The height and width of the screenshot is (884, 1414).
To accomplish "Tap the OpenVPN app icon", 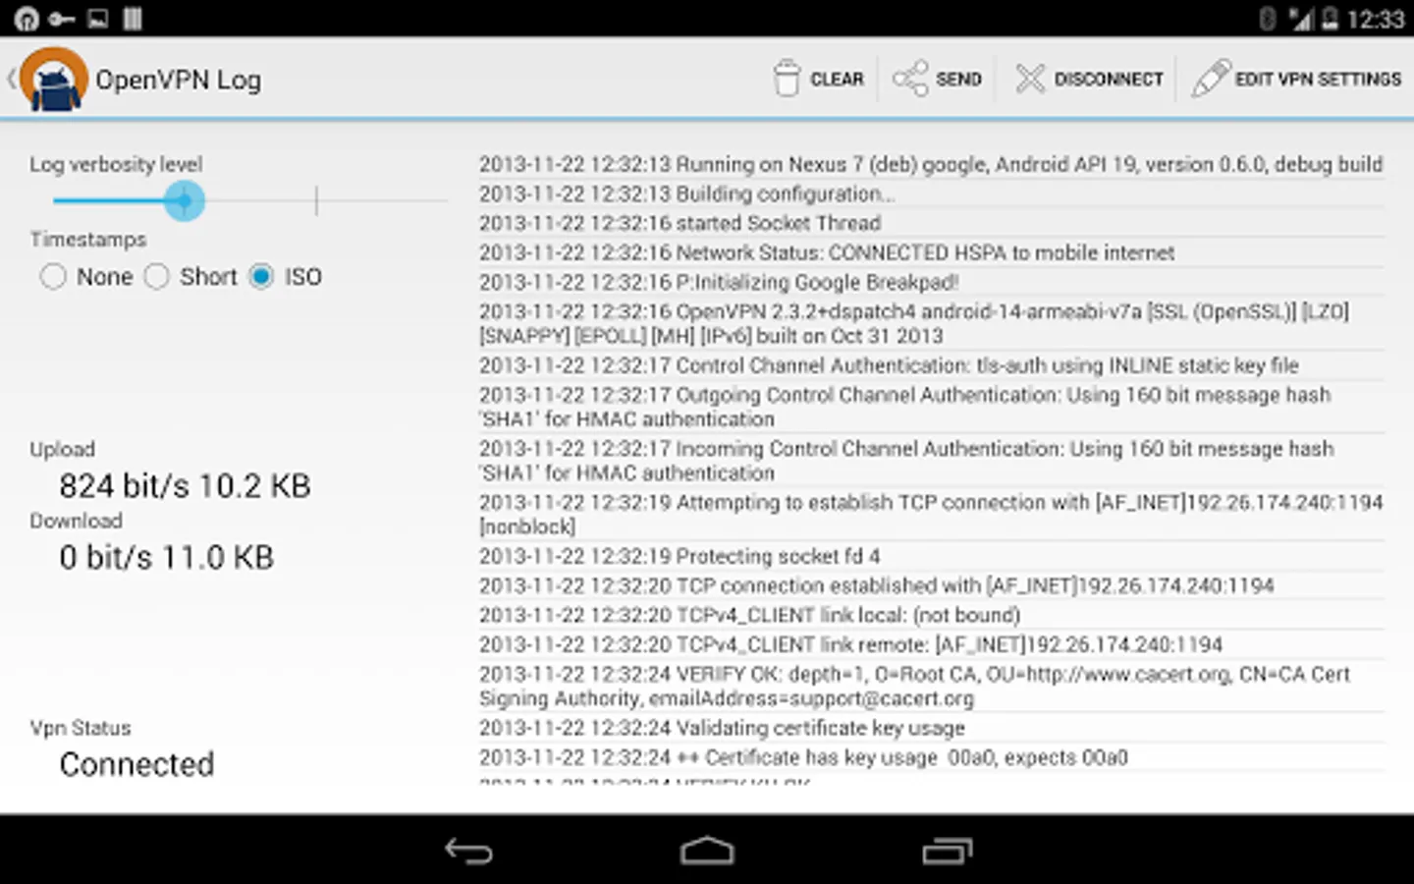I will [x=54, y=80].
